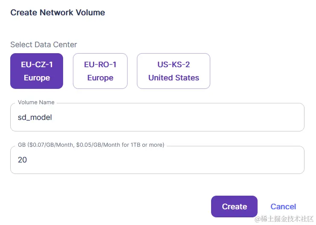Click the EU-RO-1 region code text
Screen dimensions: 316x225
click(x=100, y=65)
